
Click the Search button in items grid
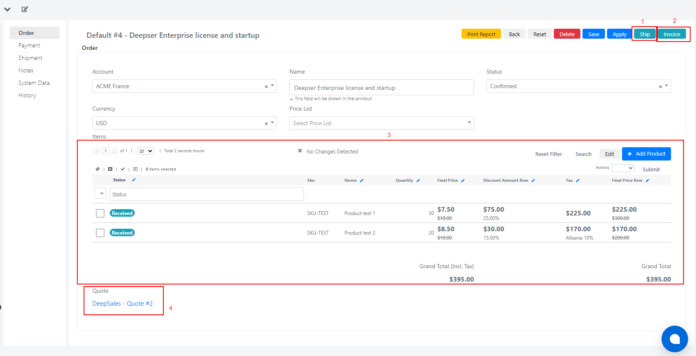(x=583, y=154)
